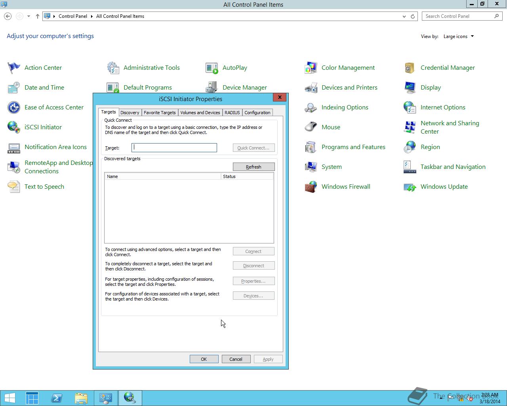507x406 pixels.
Task: Open the Date and Time icon
Action: [x=14, y=88]
